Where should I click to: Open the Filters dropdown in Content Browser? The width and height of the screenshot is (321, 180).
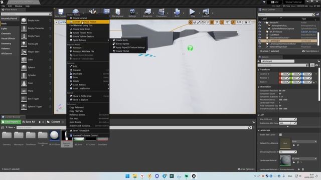[x=10, y=127]
